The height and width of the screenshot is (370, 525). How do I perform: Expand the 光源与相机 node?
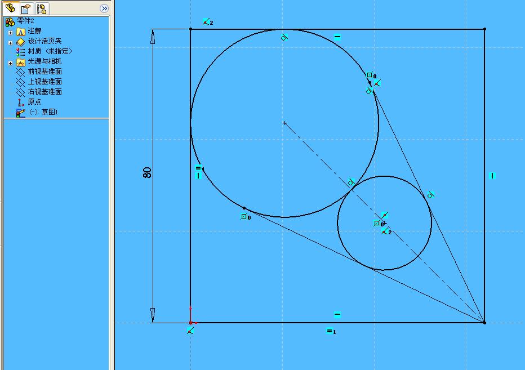10,63
